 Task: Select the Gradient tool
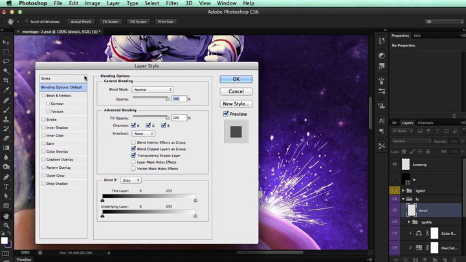click(6, 147)
